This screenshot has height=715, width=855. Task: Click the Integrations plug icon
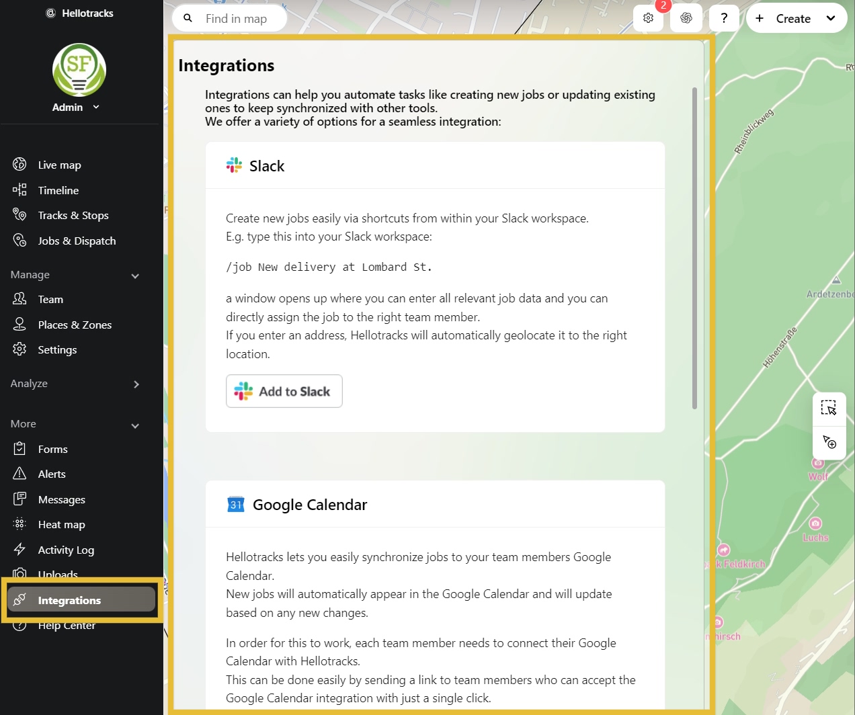point(19,599)
